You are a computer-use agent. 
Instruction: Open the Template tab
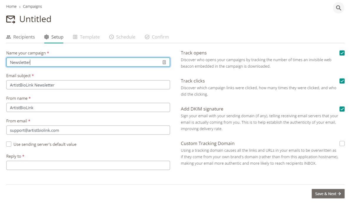click(x=86, y=37)
